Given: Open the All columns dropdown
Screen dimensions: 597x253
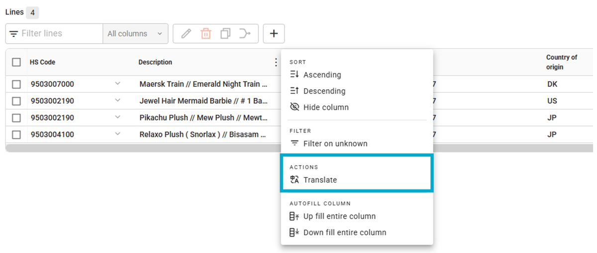Looking at the screenshot, I should [135, 34].
